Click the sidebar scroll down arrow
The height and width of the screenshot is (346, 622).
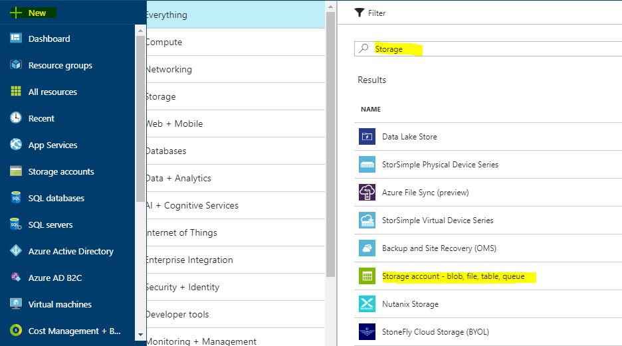(x=140, y=335)
